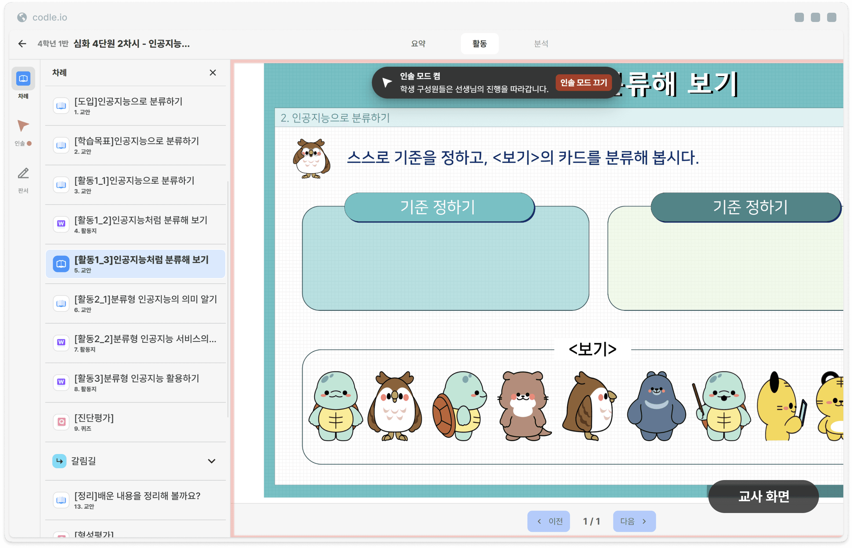852x548 pixels.
Task: Expand the 갈림길 section chevron
Action: (211, 461)
